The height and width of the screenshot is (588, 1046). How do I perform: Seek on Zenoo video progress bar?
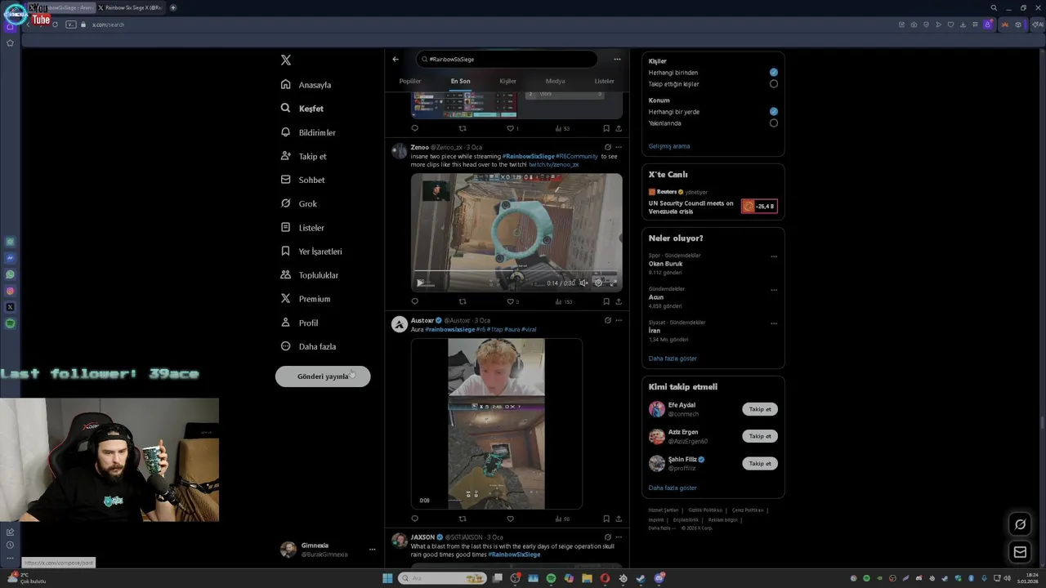(516, 272)
